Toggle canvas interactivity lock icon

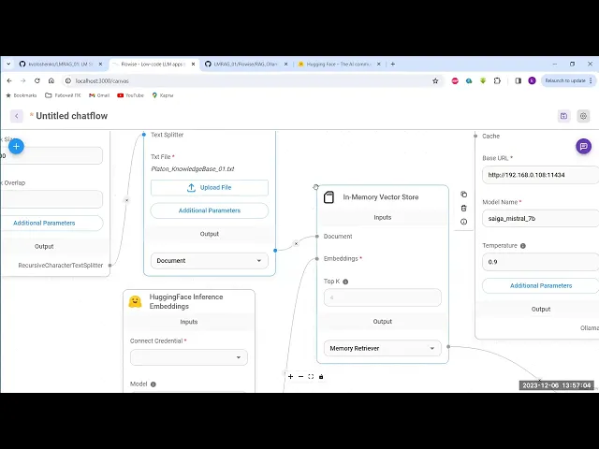321,376
